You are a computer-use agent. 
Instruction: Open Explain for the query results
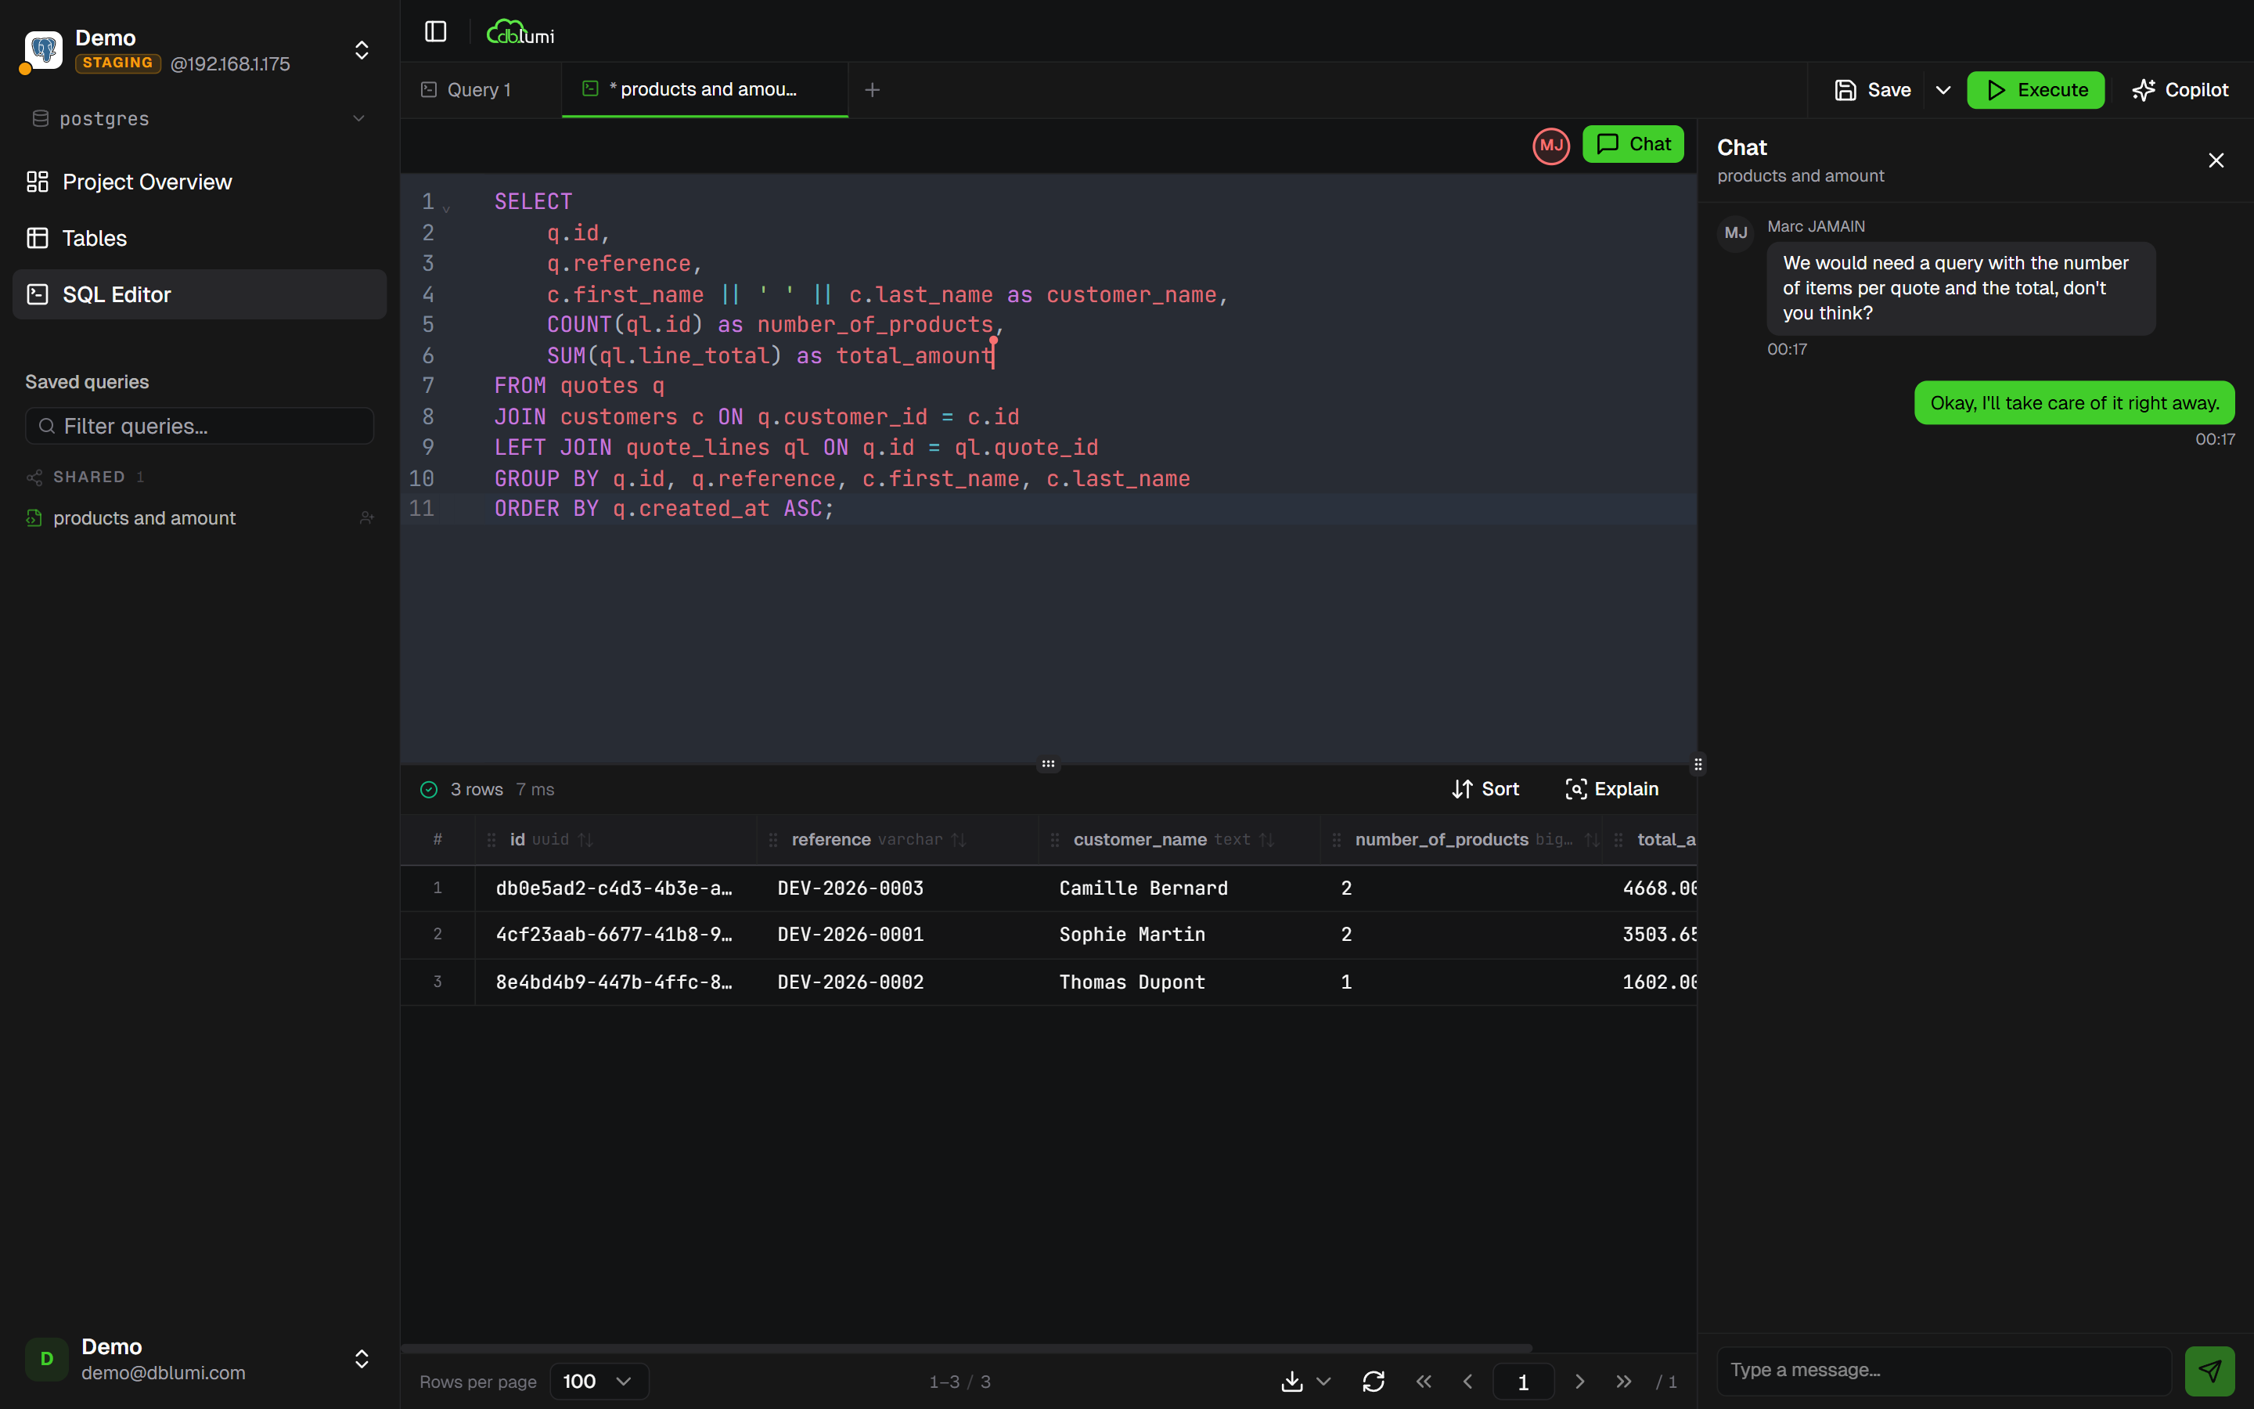click(x=1611, y=788)
